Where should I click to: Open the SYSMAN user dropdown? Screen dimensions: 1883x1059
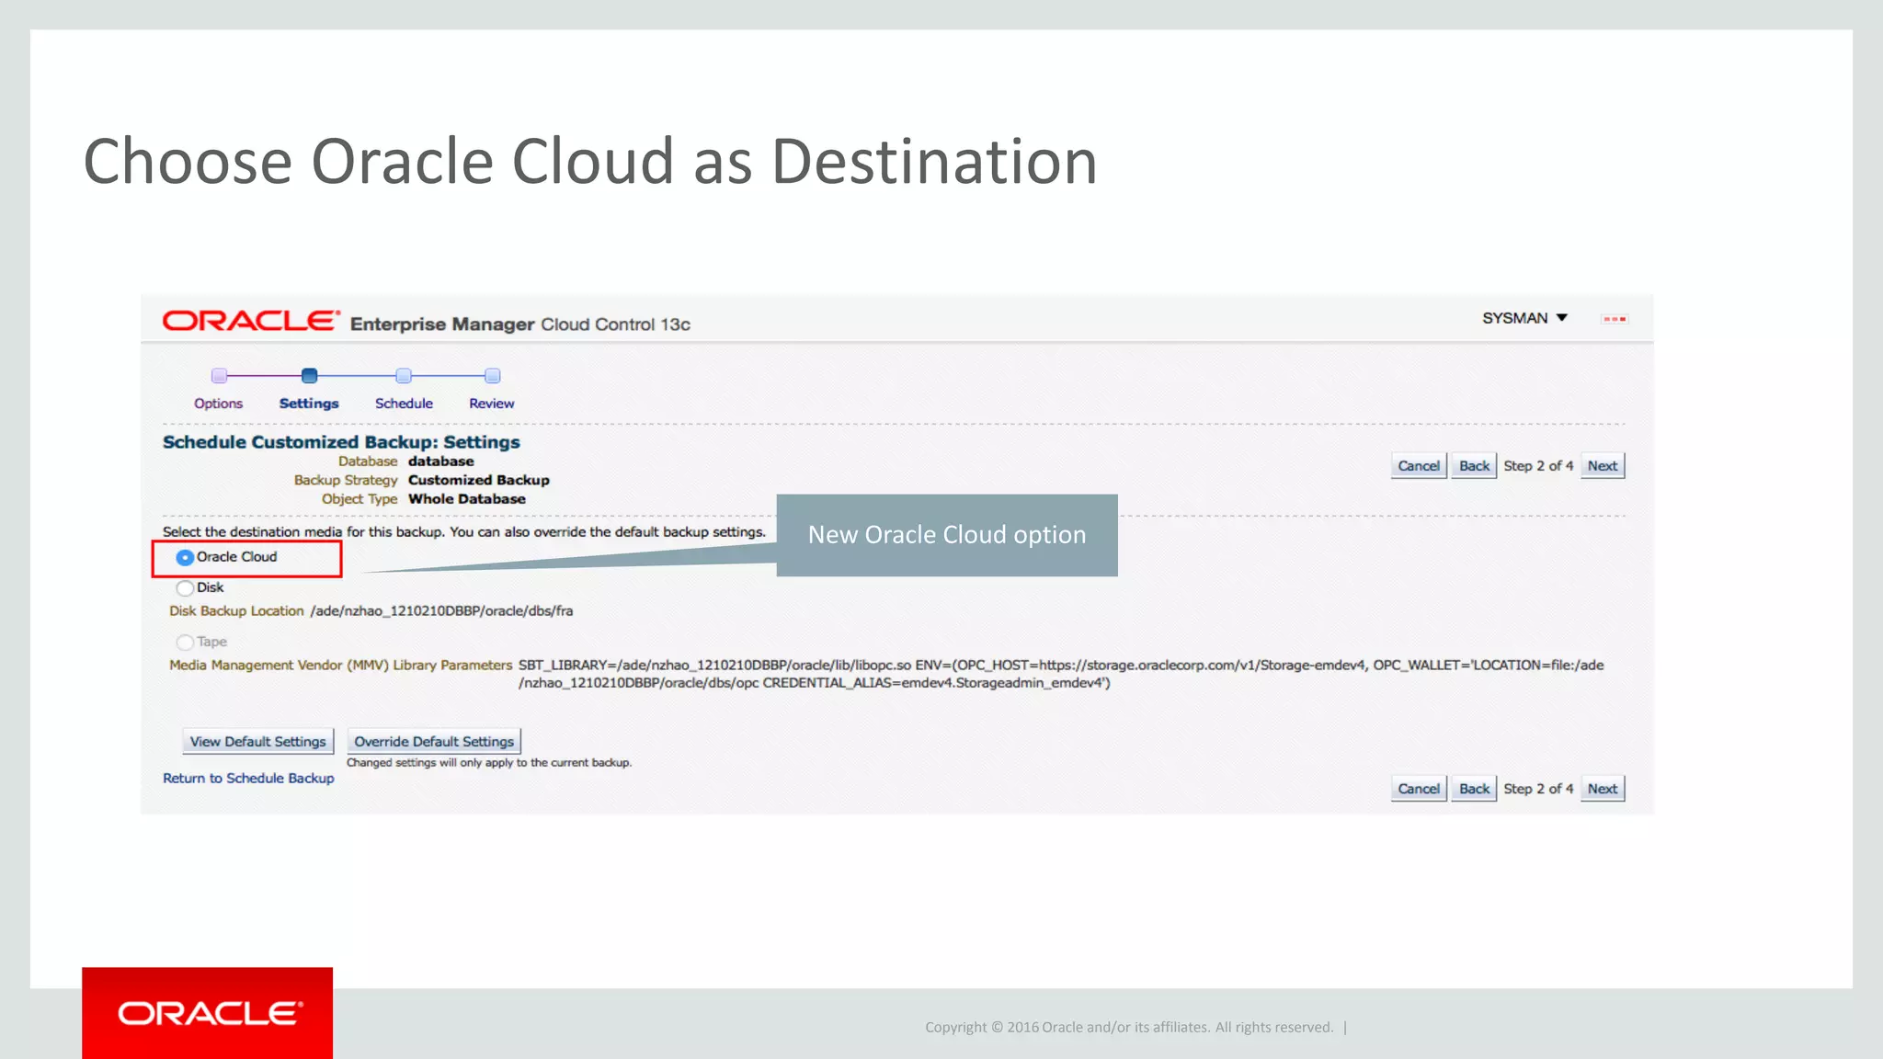[1524, 318]
